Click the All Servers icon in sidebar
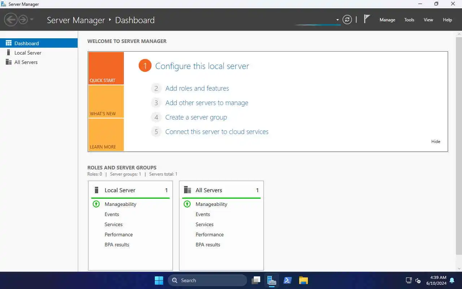 pos(9,62)
